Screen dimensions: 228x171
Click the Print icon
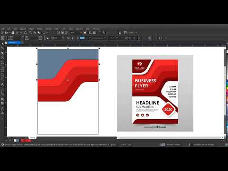tap(25, 33)
